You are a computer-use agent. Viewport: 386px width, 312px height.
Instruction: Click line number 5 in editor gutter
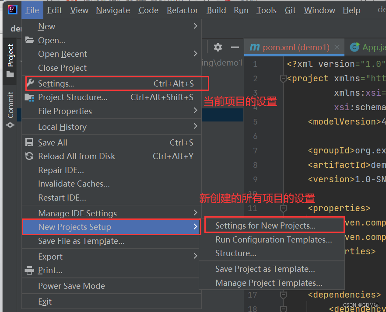click(x=255, y=122)
